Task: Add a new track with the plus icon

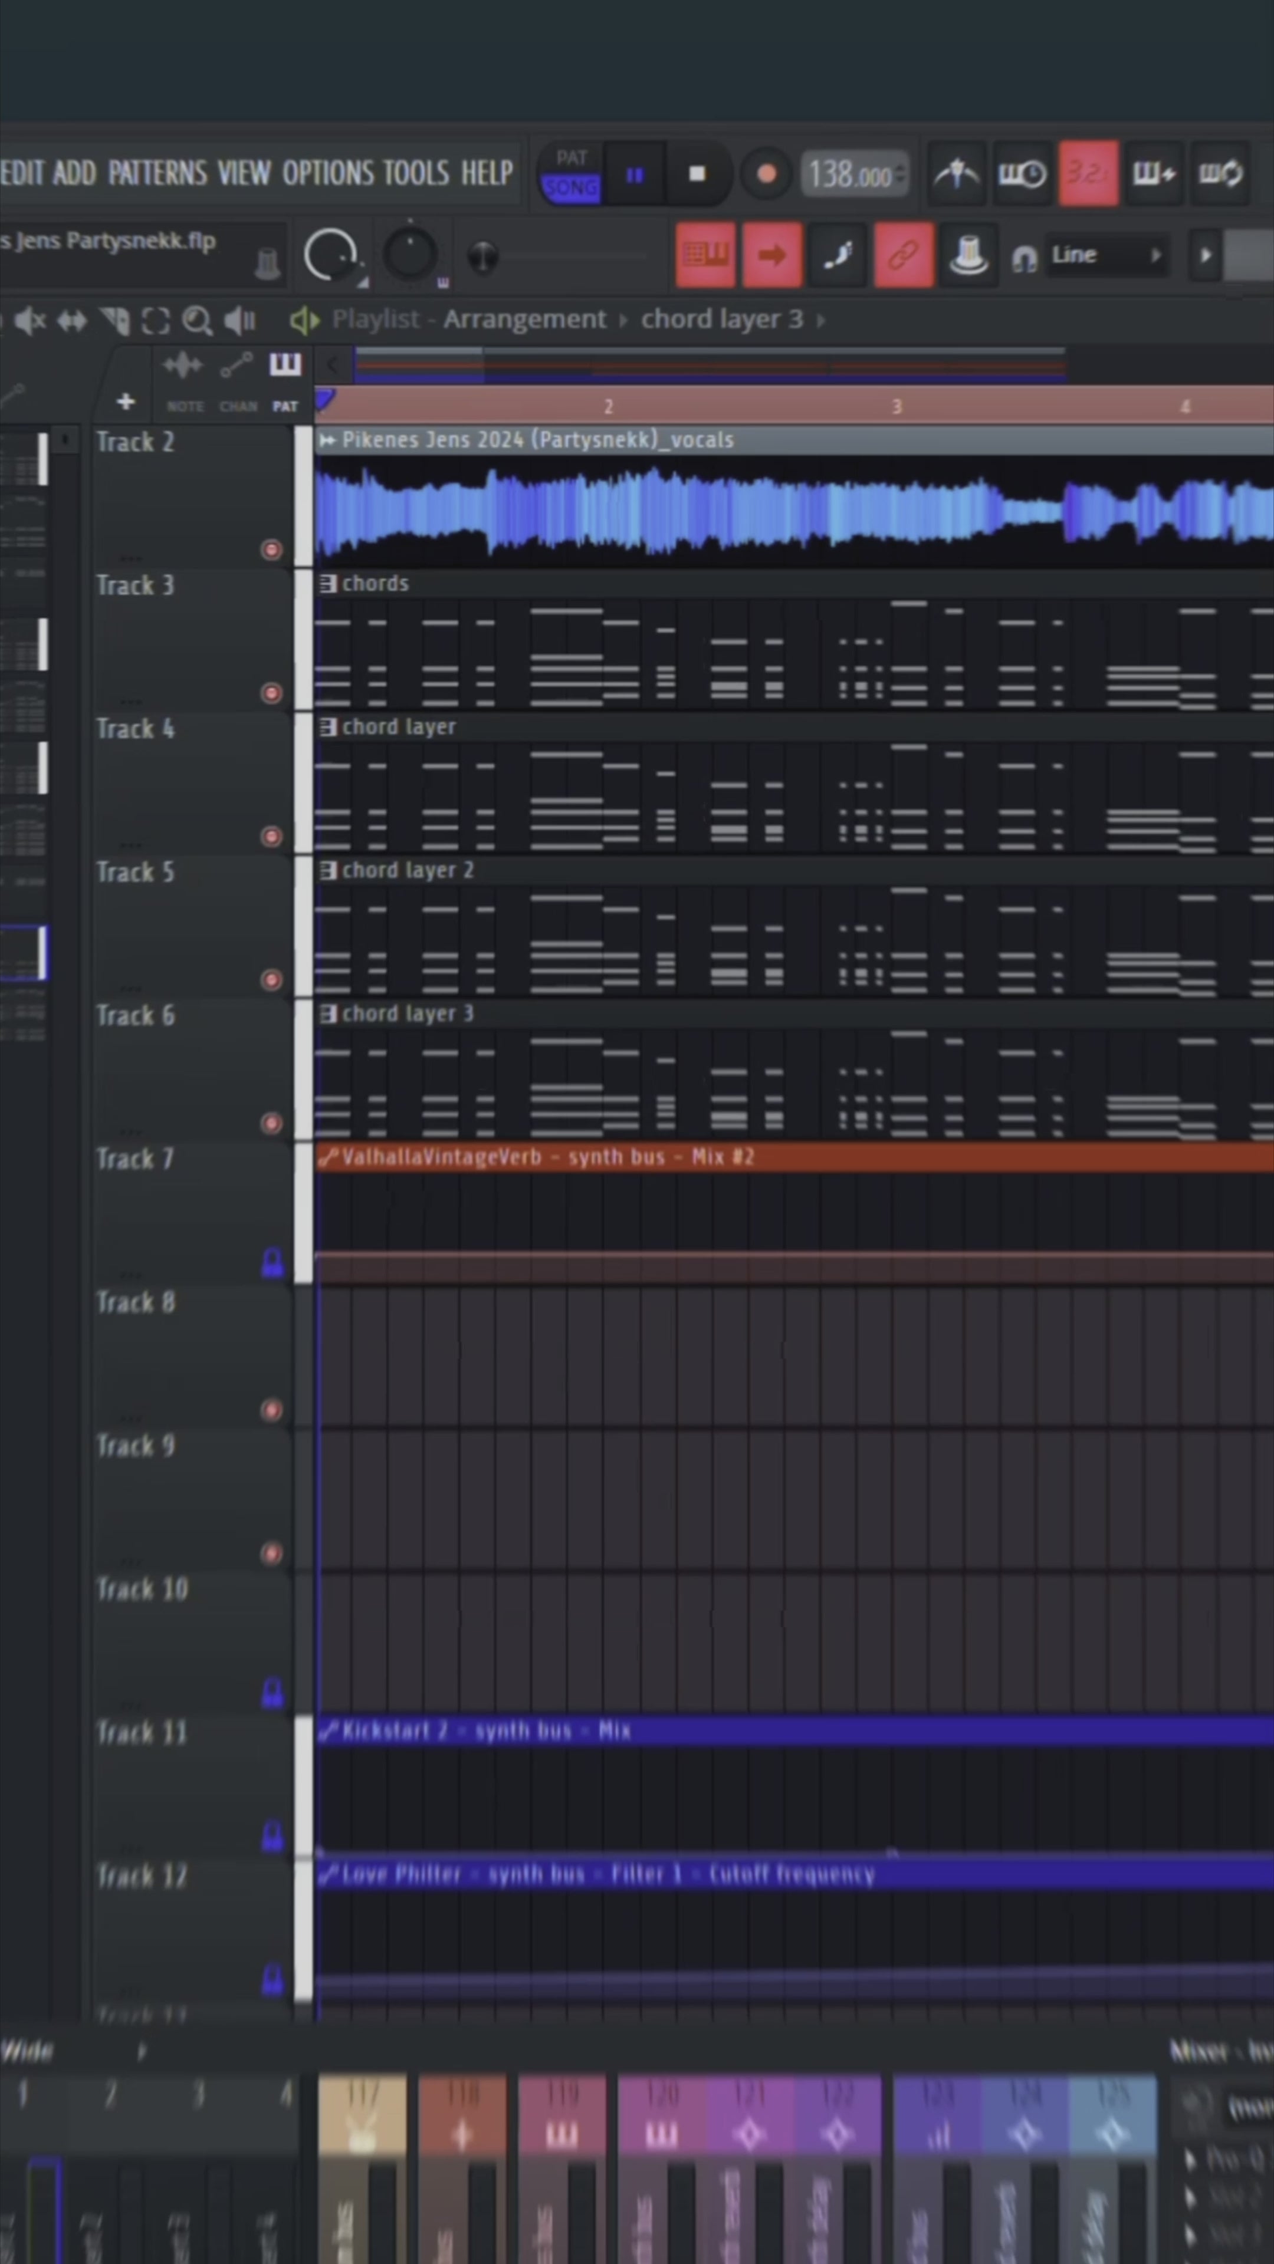Action: [126, 402]
